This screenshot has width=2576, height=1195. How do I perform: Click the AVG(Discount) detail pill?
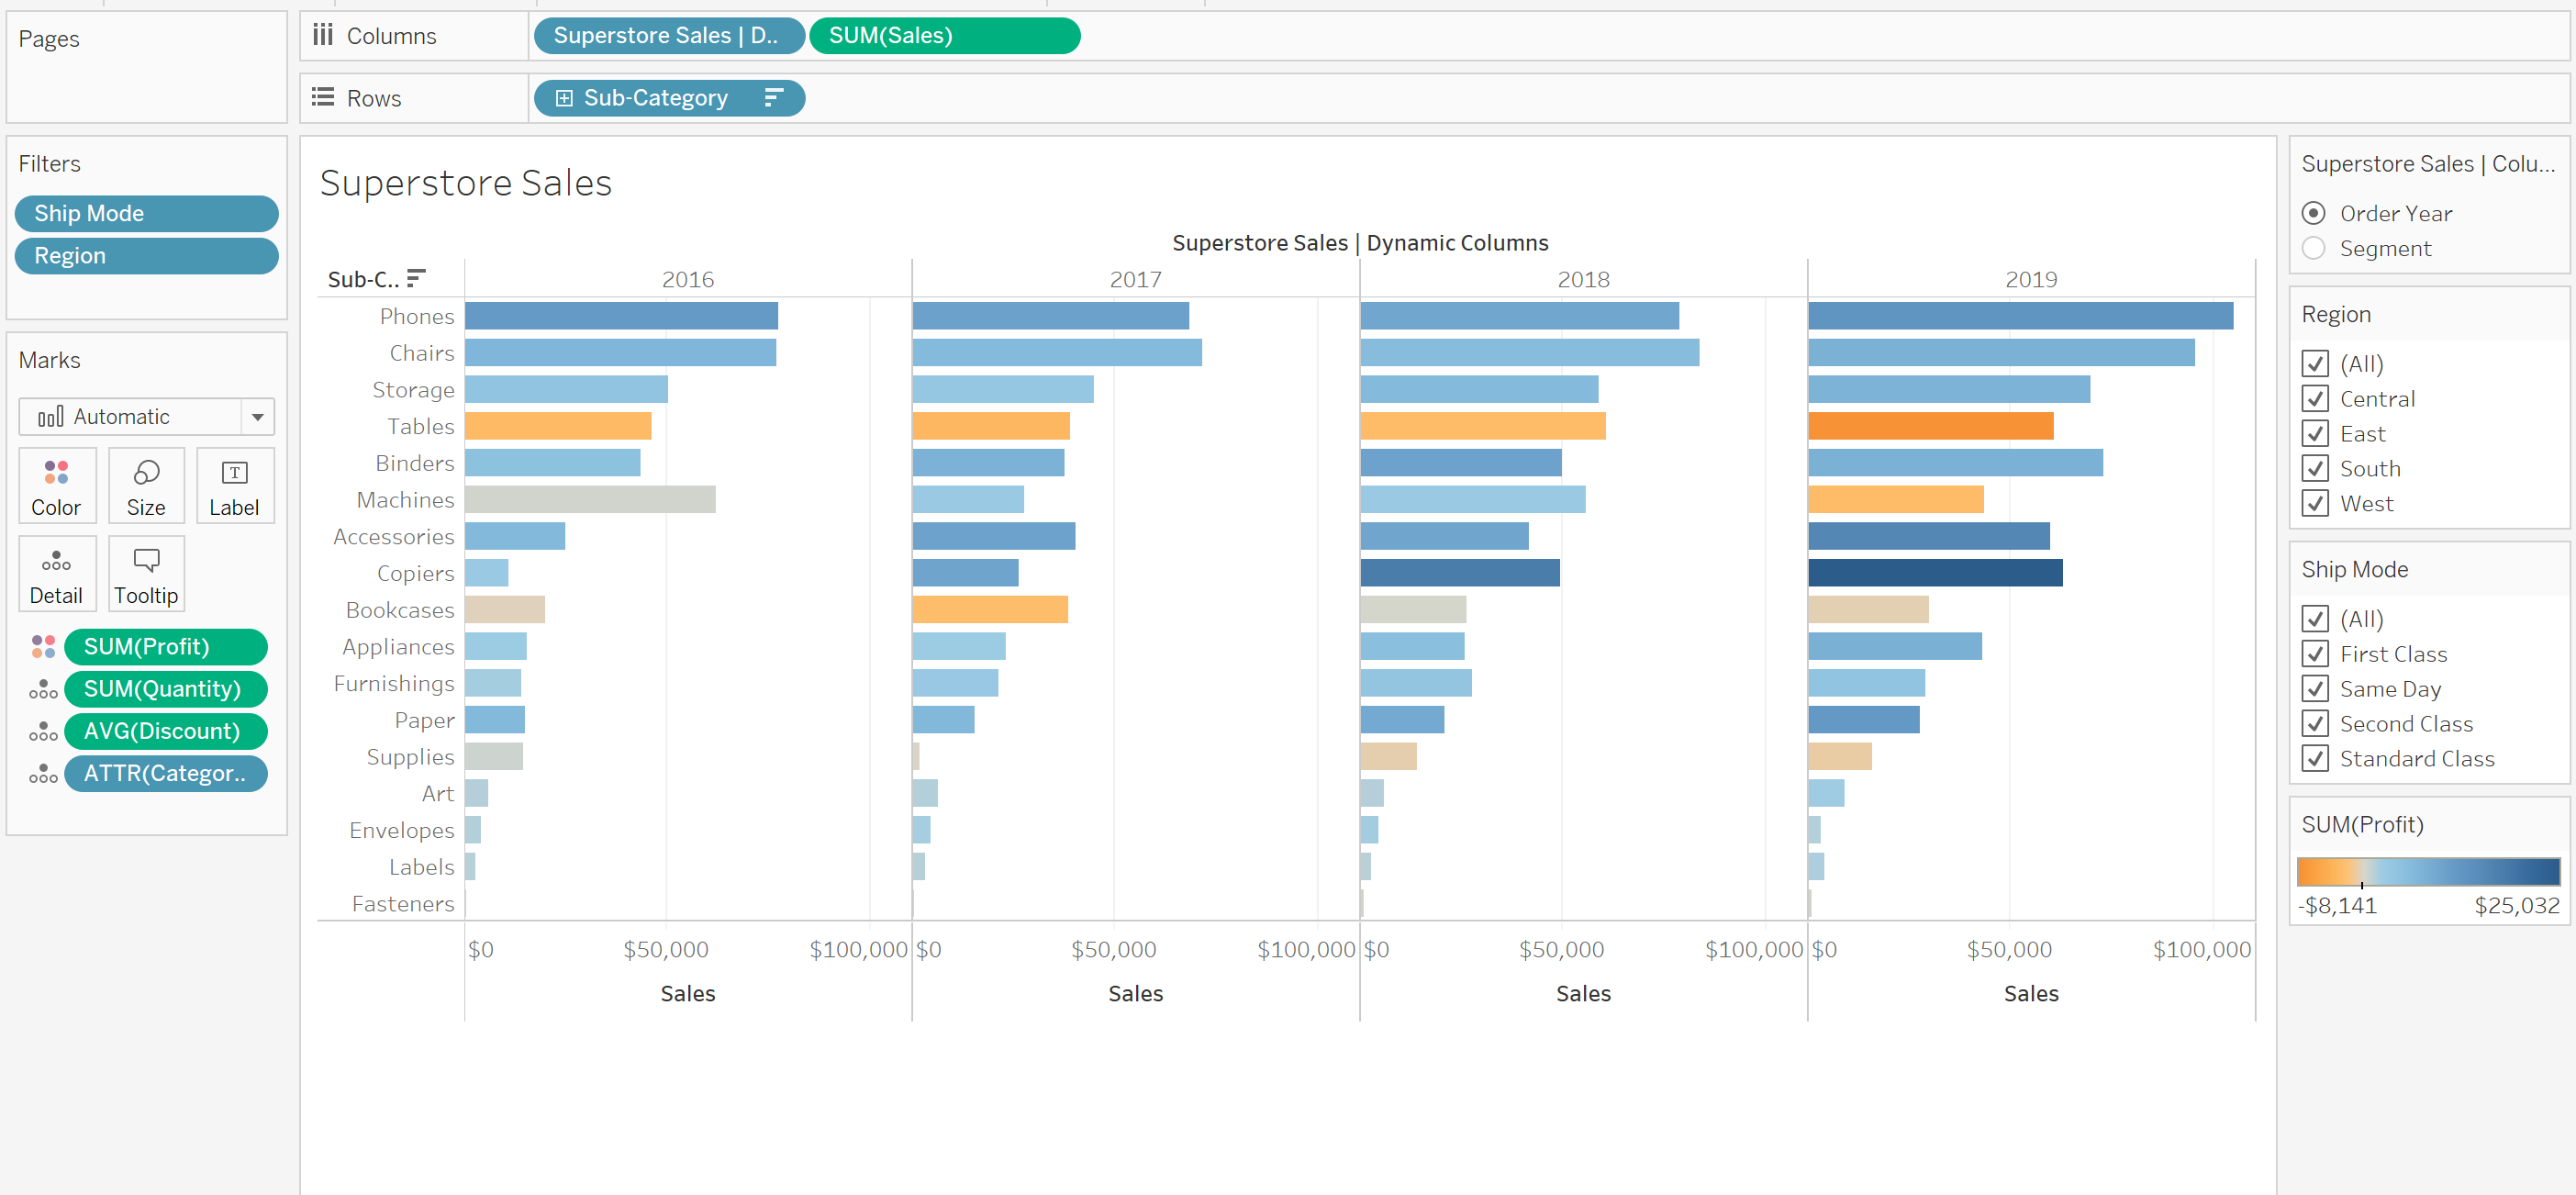pos(165,731)
